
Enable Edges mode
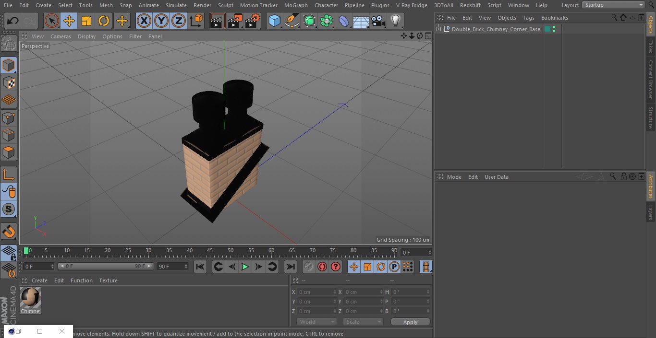click(x=9, y=135)
